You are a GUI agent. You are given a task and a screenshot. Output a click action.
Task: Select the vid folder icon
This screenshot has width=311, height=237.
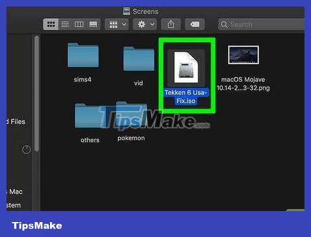[139, 58]
